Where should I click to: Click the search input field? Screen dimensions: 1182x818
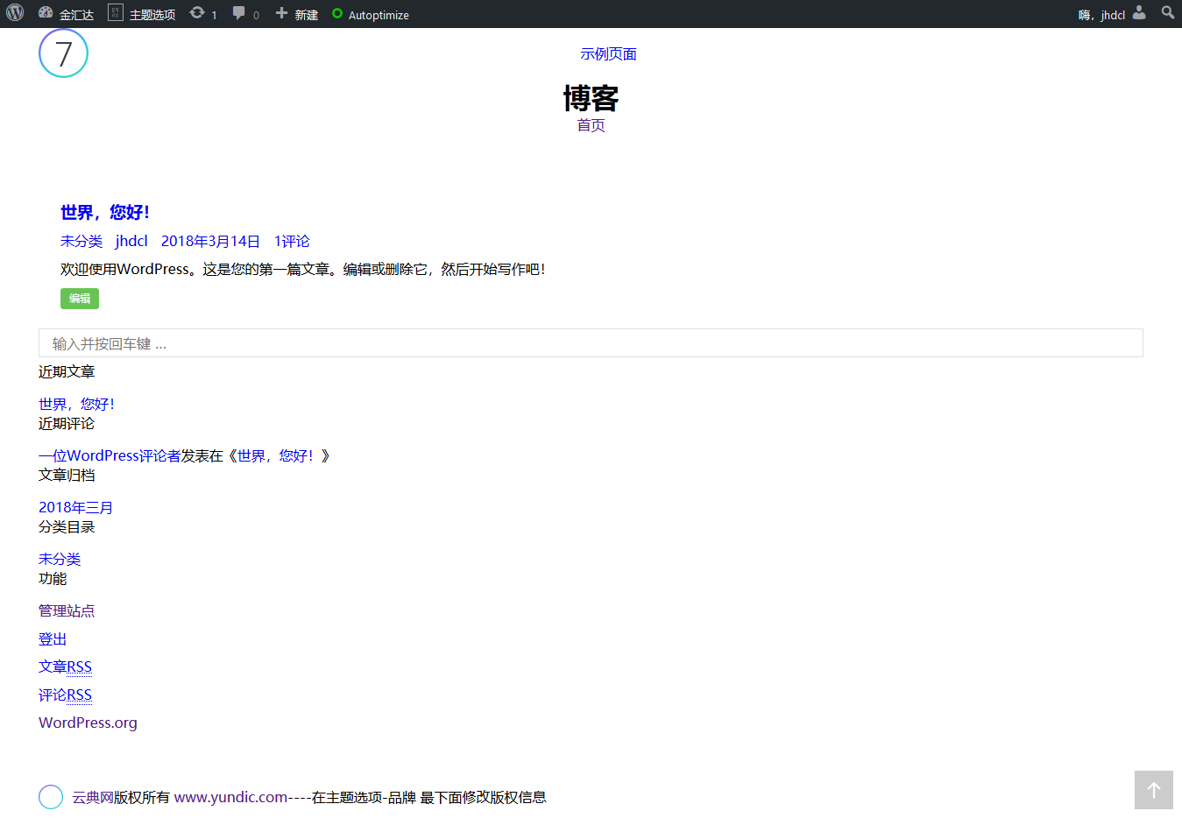591,342
